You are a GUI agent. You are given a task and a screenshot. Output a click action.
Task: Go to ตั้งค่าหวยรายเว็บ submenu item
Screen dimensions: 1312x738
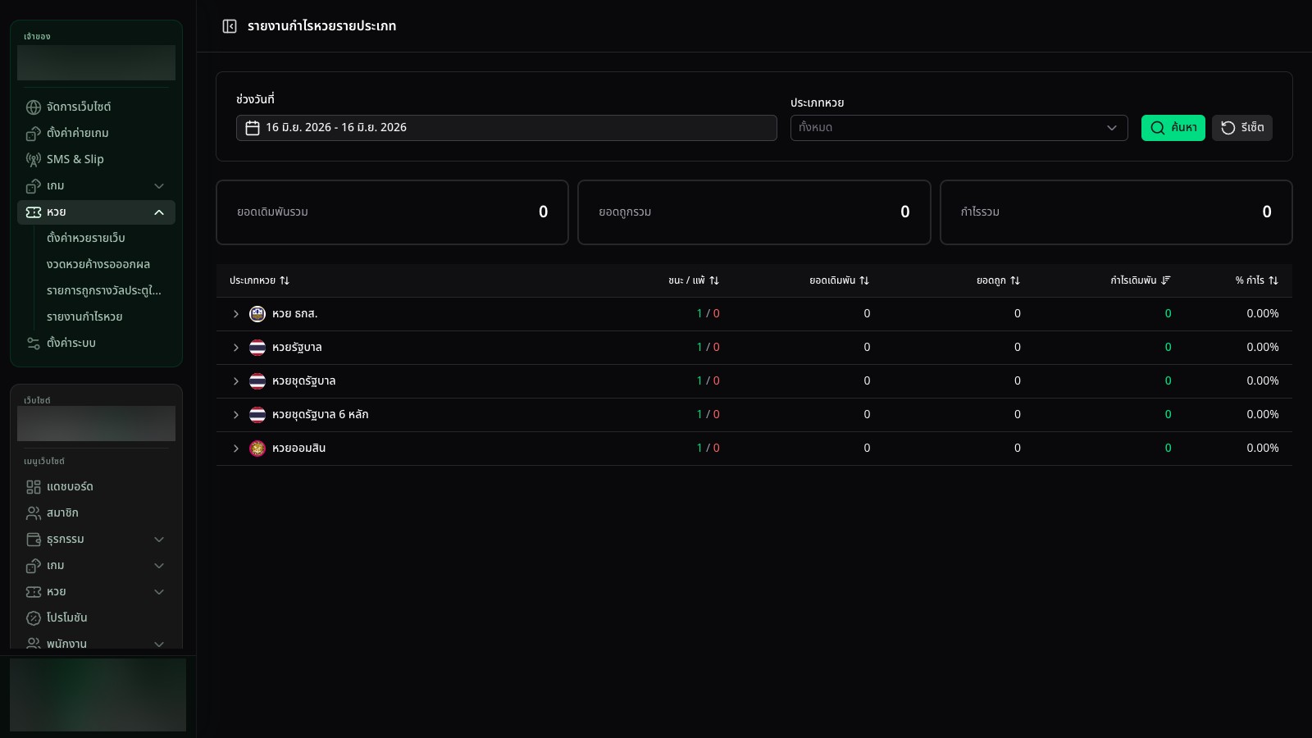click(x=86, y=238)
